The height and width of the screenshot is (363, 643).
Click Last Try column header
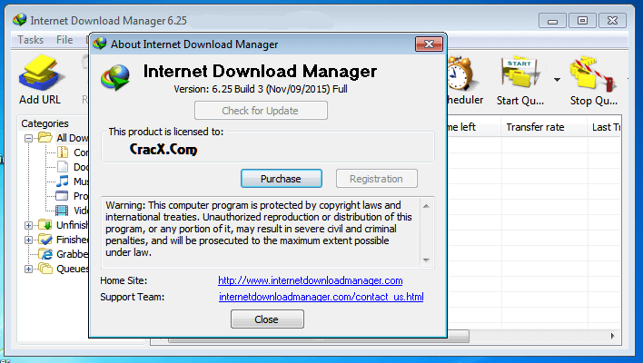pos(606,127)
